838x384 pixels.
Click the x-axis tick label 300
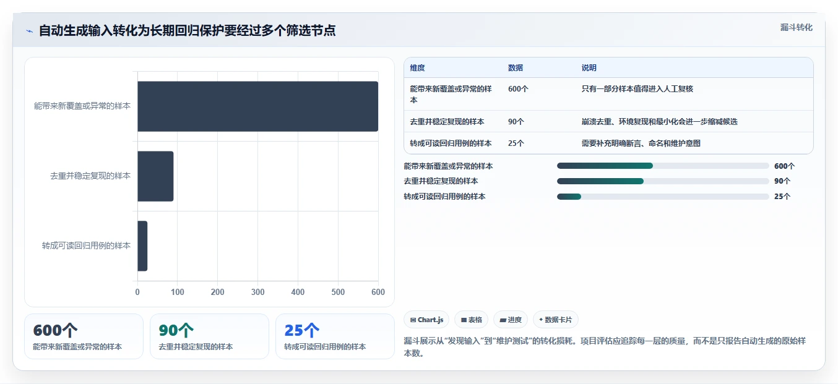click(x=257, y=292)
